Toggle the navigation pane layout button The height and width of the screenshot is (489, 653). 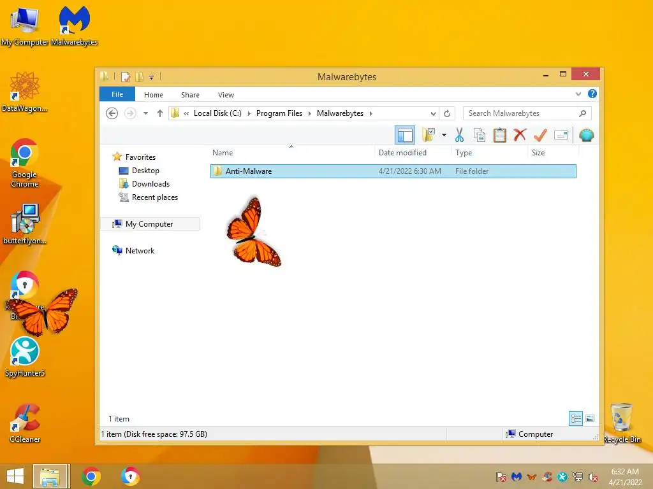point(405,135)
